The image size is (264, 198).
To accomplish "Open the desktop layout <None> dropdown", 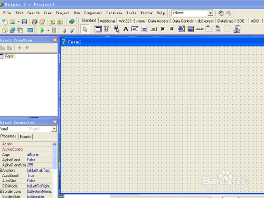I will (210, 13).
